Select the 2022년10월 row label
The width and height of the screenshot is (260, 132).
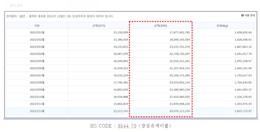37,97
